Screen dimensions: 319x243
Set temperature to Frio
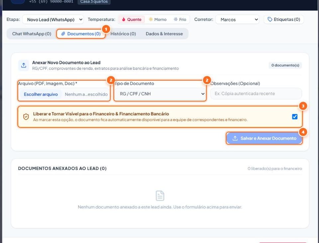click(180, 19)
